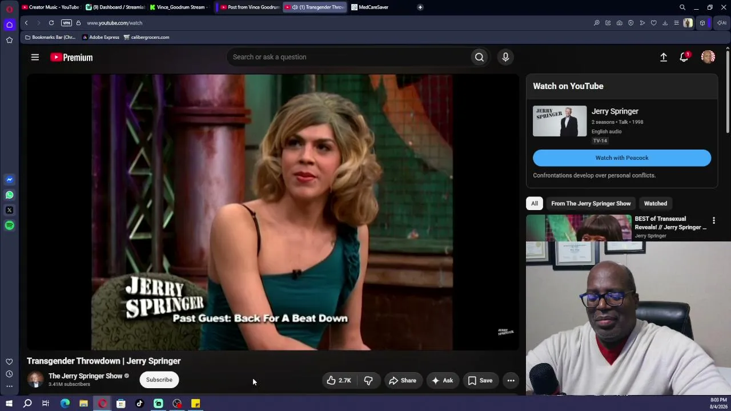Select the Watched filter chip
The image size is (731, 411).
[x=656, y=203]
